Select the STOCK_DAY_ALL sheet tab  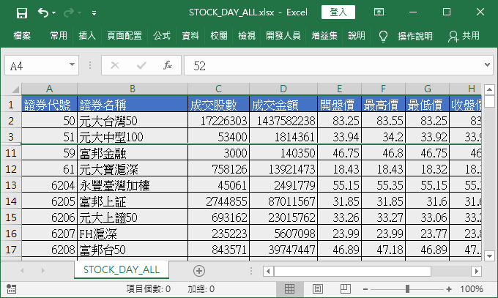122,269
